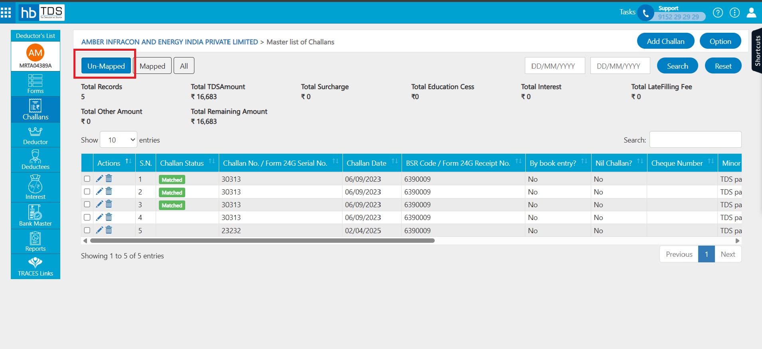The height and width of the screenshot is (349, 762).
Task: Focus the second DD/MM/YYYY date field
Action: coord(620,66)
